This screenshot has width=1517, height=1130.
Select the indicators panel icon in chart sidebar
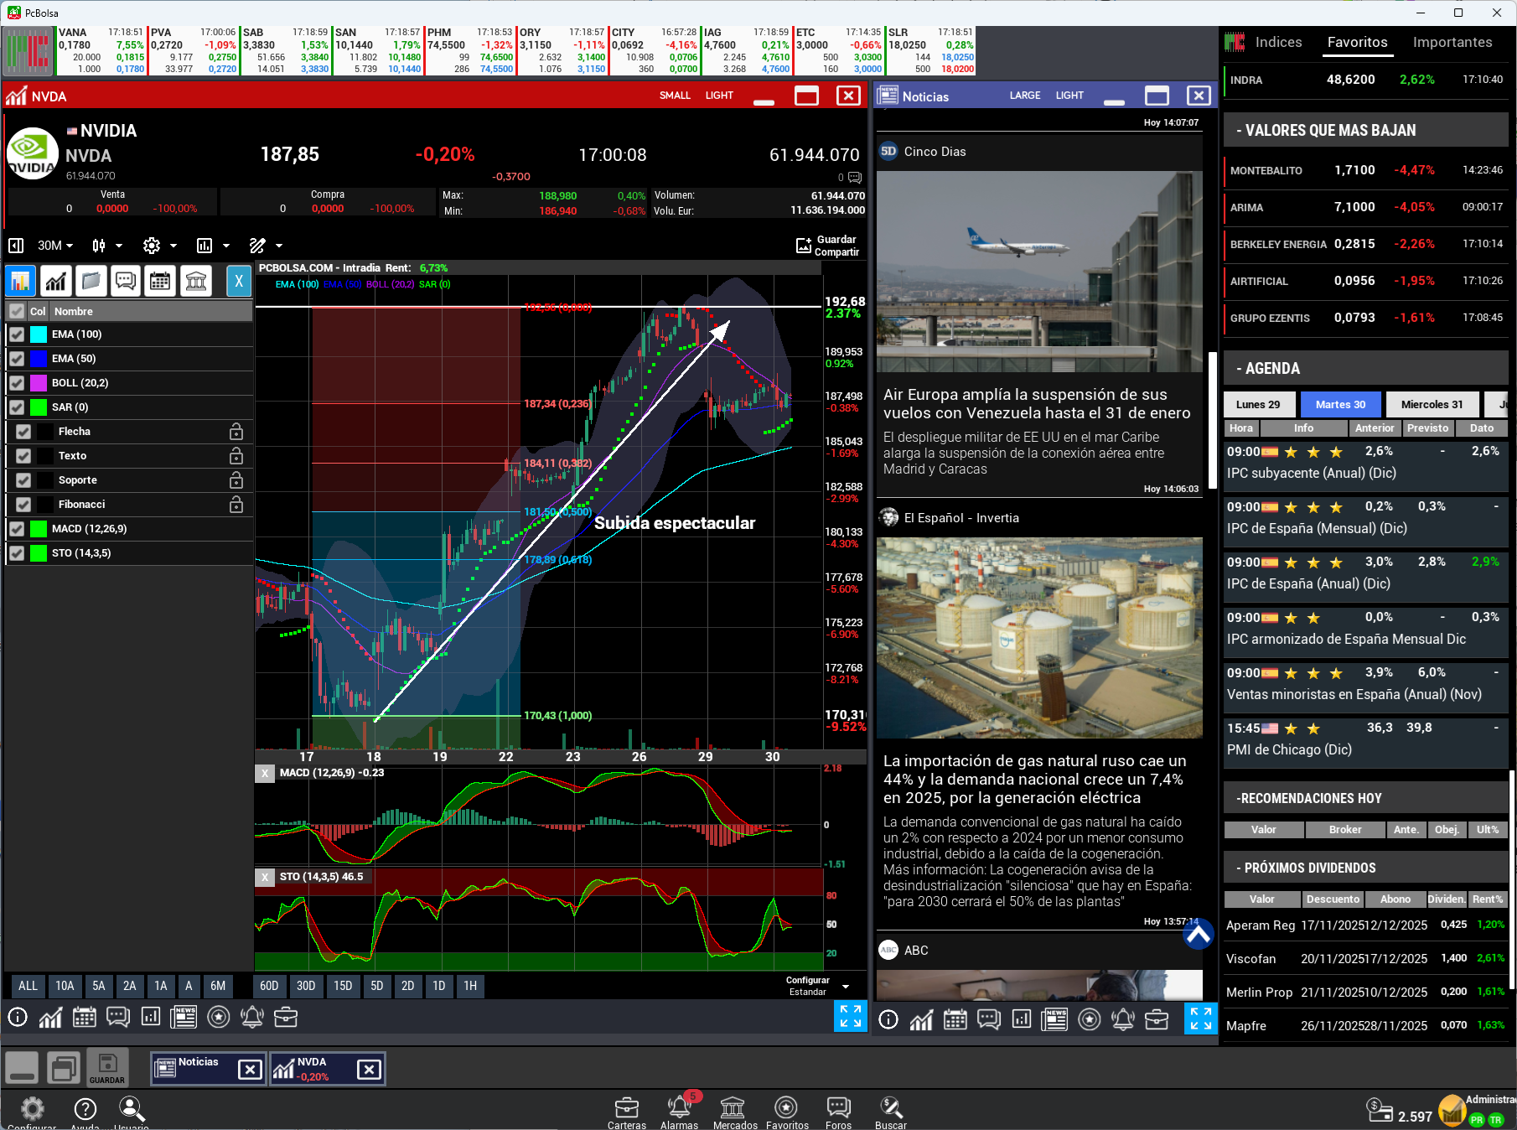20,281
